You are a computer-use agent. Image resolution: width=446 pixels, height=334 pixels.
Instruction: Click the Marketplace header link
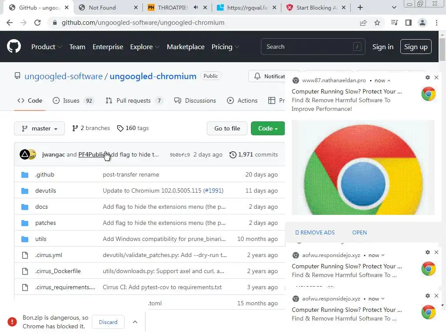(x=186, y=47)
